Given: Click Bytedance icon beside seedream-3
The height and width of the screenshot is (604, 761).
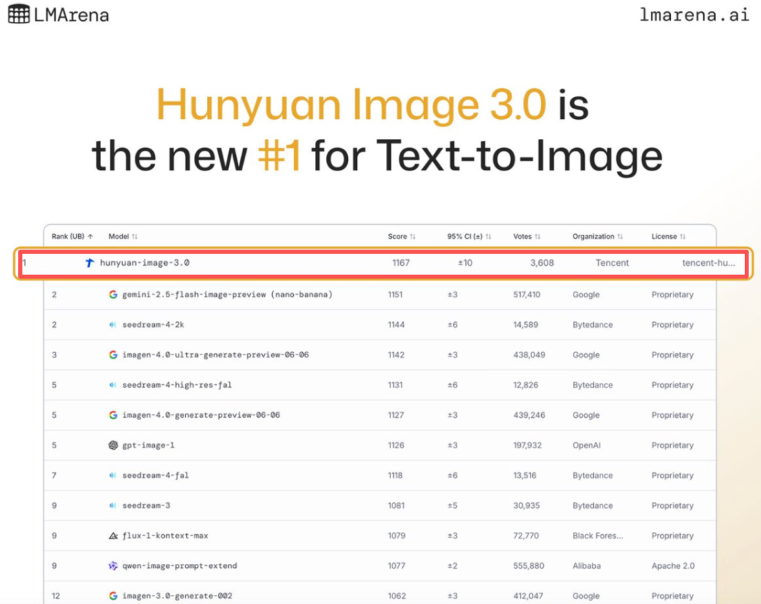Looking at the screenshot, I should [113, 505].
